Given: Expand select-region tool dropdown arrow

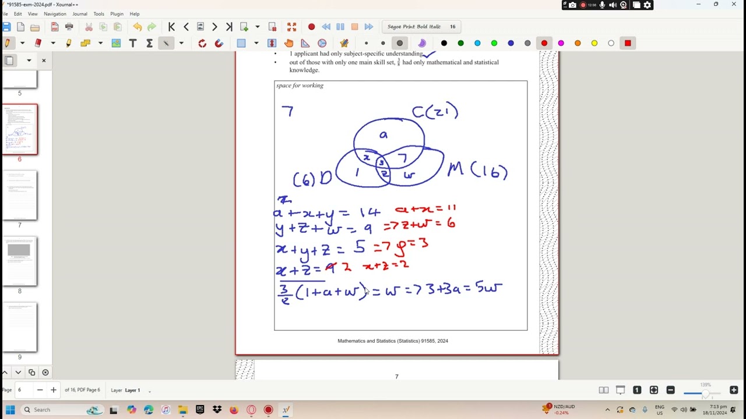Looking at the screenshot, I should [256, 43].
